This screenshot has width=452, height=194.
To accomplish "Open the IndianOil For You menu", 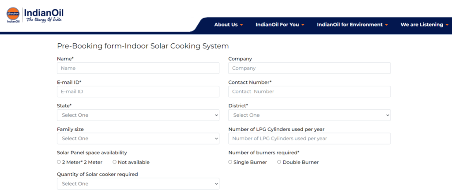I will 277,25.
